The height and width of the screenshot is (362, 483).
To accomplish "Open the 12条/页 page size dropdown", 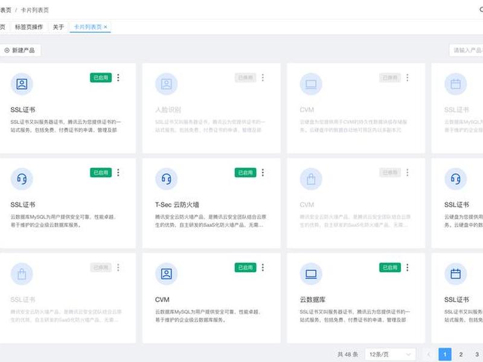I will click(390, 354).
